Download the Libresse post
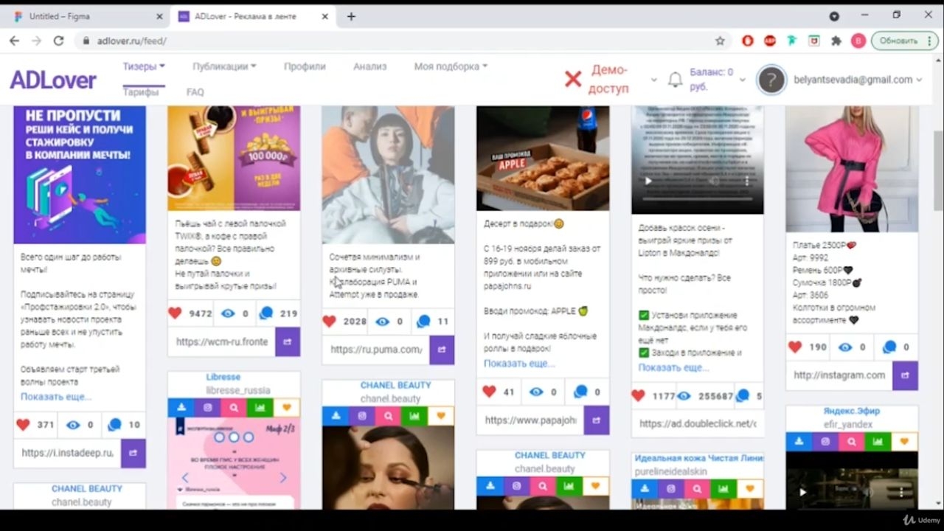Viewport: 944px width, 531px height. tap(181, 407)
